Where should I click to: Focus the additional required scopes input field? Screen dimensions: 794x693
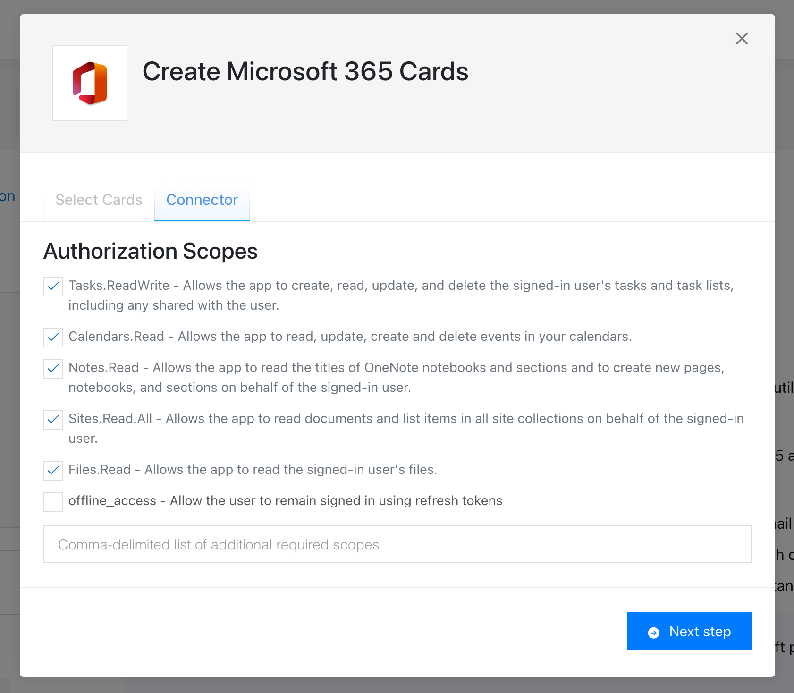(x=397, y=544)
